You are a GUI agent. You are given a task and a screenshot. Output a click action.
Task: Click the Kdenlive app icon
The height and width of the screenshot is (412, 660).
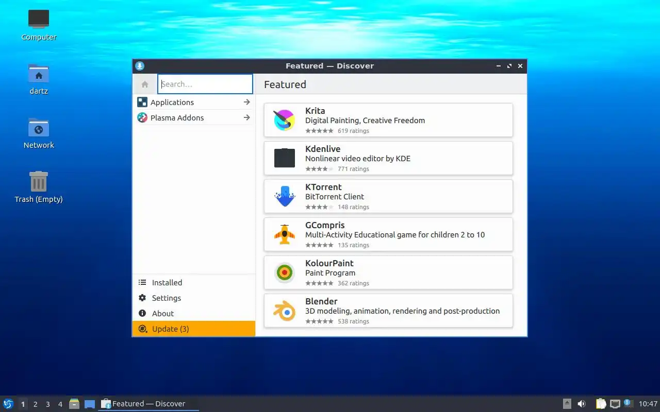coord(284,158)
